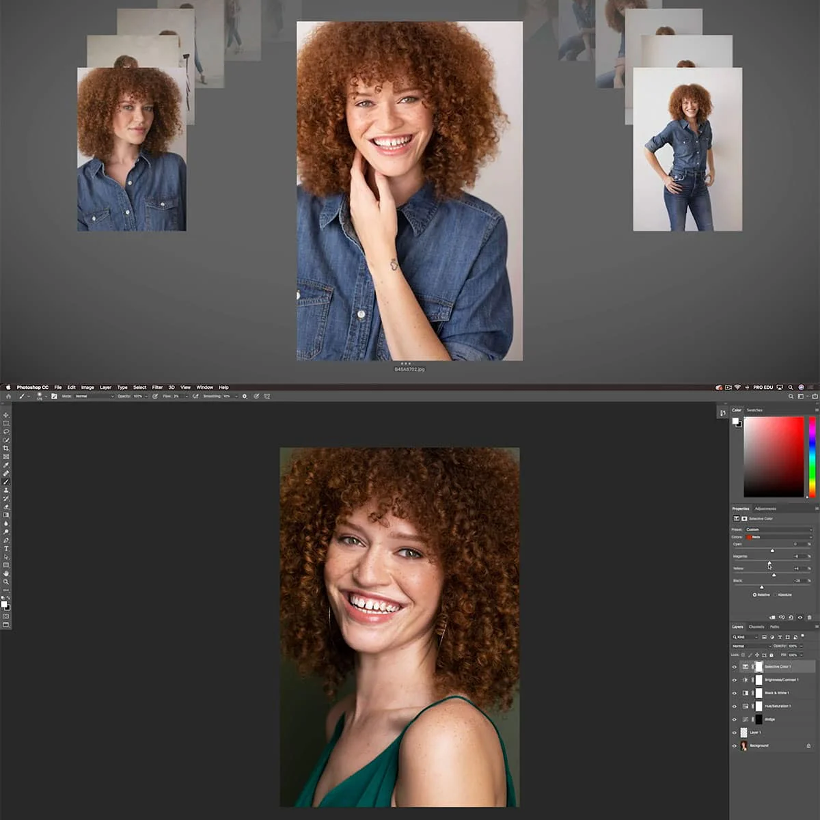Screen dimensions: 820x820
Task: Hide the Background layer
Action: [x=735, y=746]
